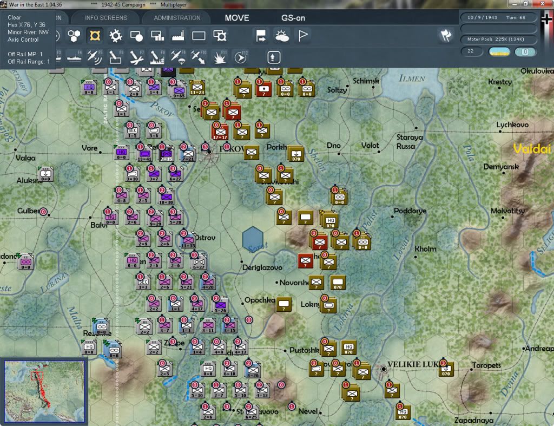
Task: Select the F11 explosion mode icon
Action: (220, 57)
